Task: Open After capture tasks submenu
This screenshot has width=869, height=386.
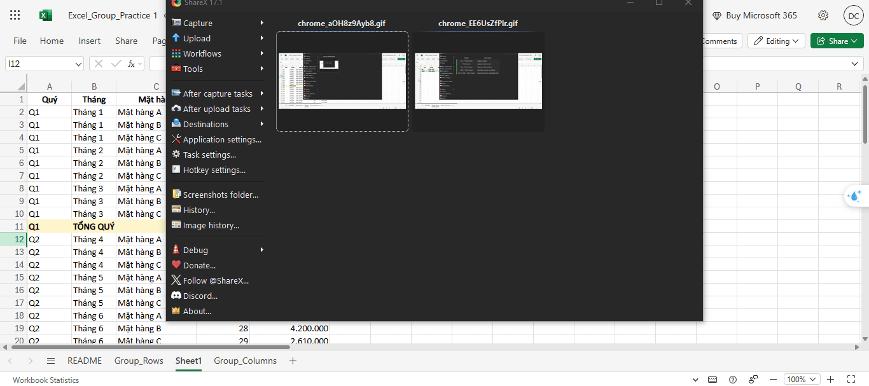Action: [x=218, y=93]
